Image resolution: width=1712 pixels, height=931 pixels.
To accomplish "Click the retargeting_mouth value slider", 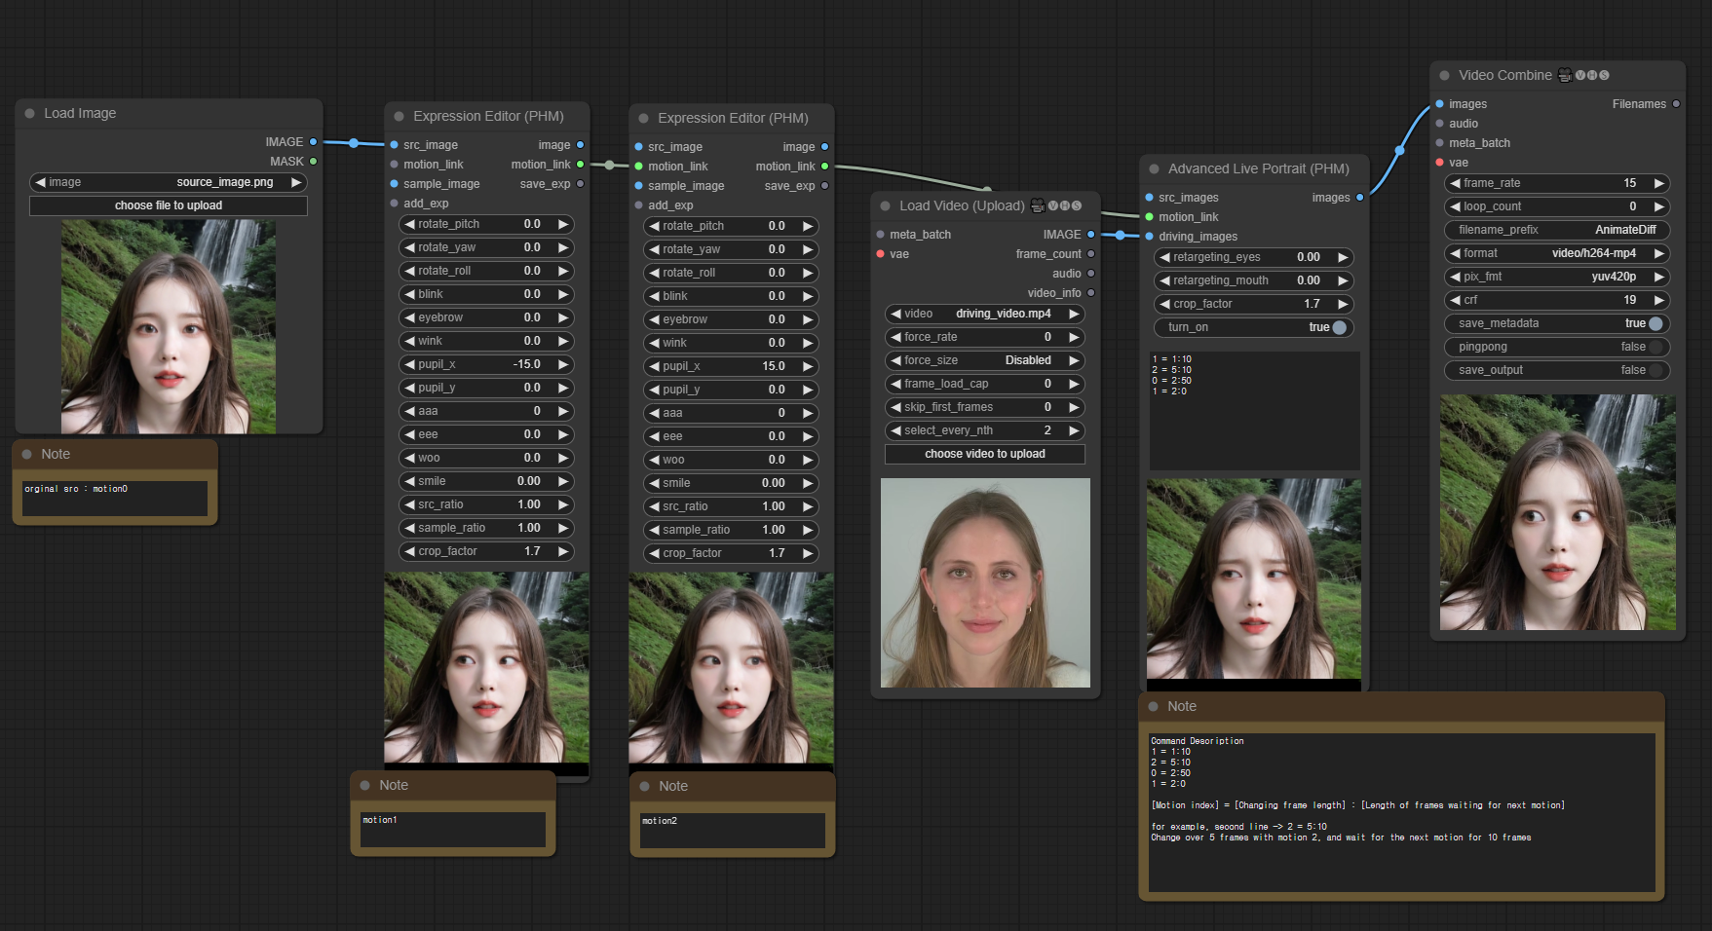I will point(1253,280).
